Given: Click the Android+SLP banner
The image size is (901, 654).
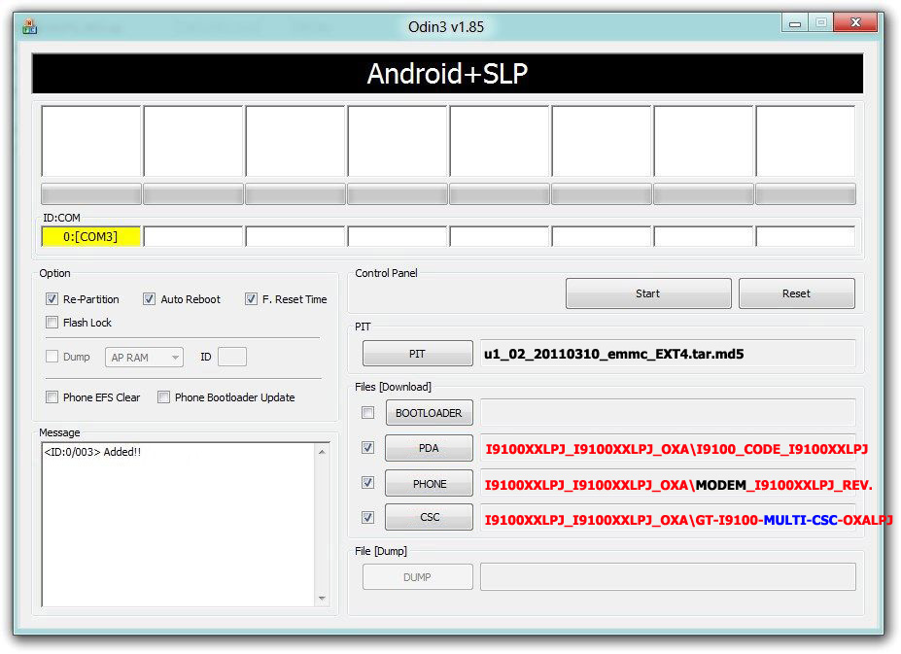Looking at the screenshot, I should tap(448, 74).
